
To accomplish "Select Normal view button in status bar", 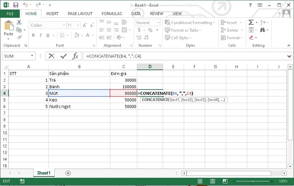I will [x=200, y=181].
